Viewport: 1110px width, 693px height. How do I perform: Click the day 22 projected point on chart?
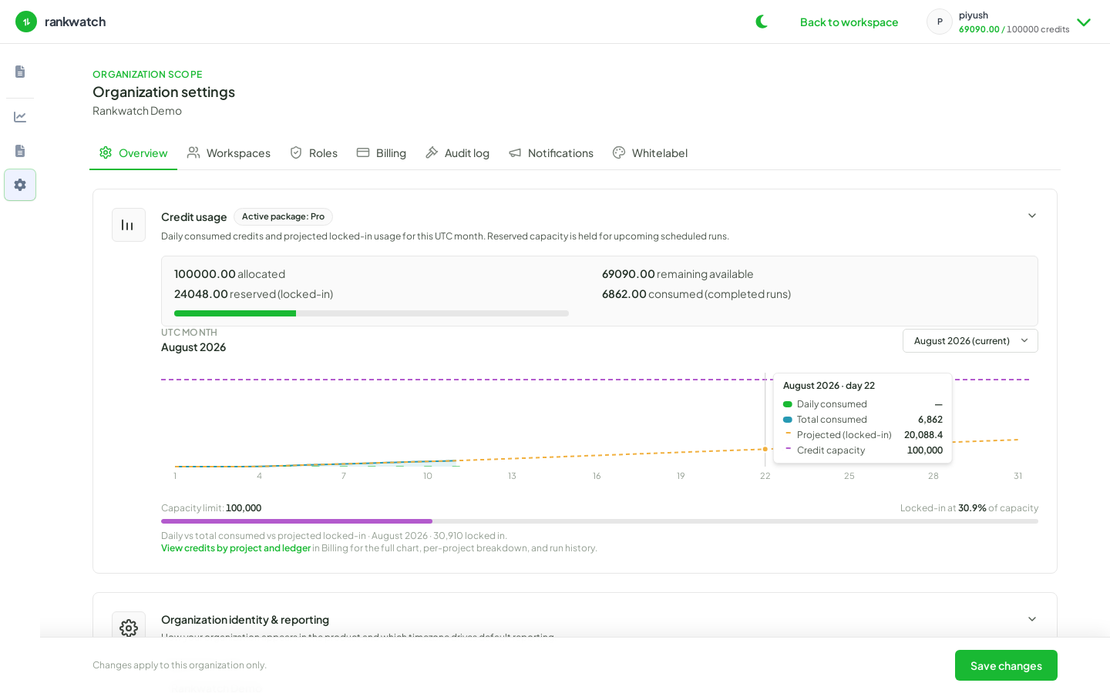click(x=765, y=449)
